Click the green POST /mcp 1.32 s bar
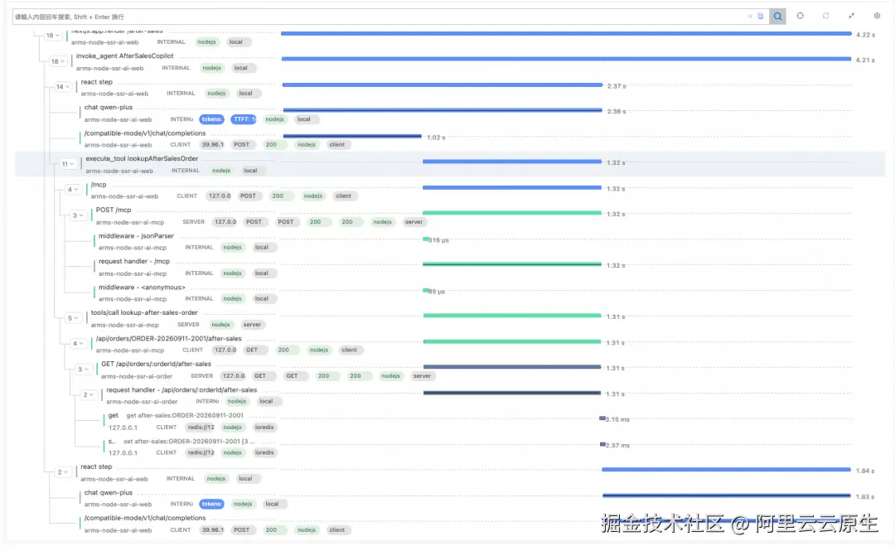 (x=512, y=213)
